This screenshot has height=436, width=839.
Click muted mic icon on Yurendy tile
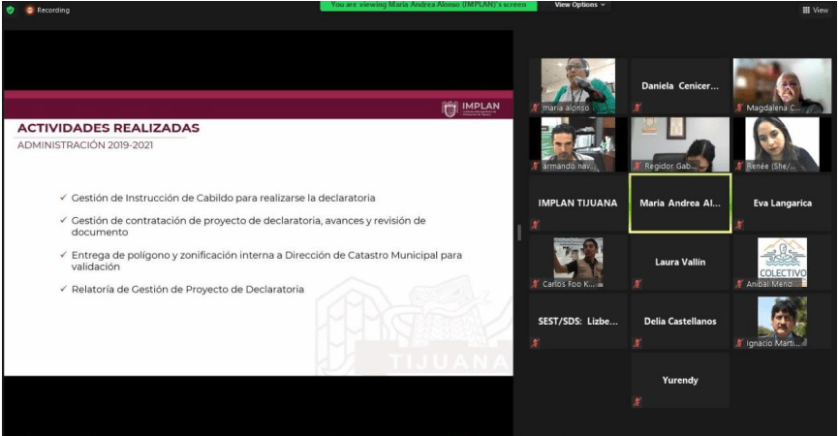(x=637, y=401)
